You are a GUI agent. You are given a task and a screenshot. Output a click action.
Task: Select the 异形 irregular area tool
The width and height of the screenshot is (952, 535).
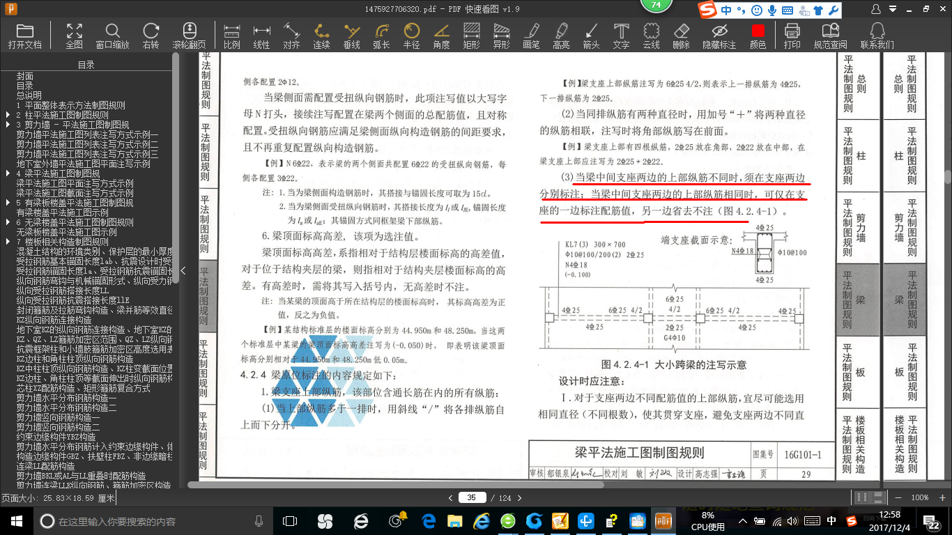click(x=501, y=36)
